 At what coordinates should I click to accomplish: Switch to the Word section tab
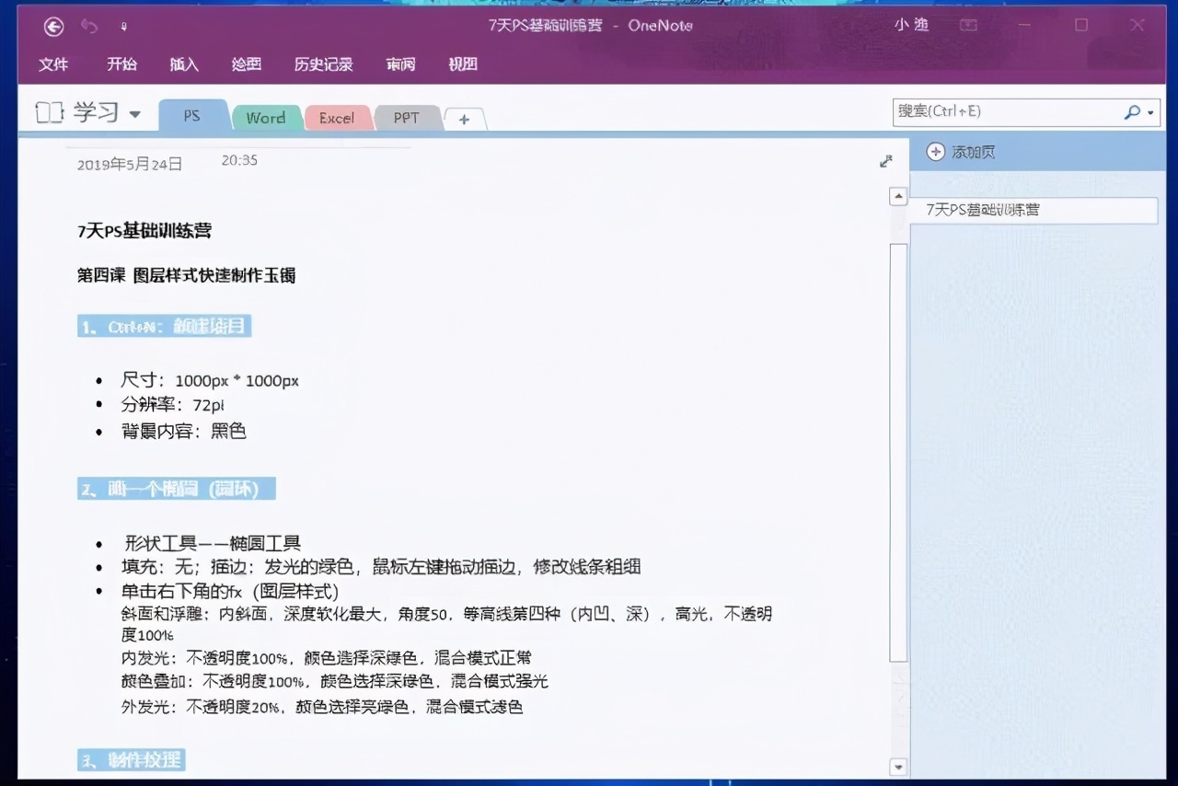pos(265,117)
